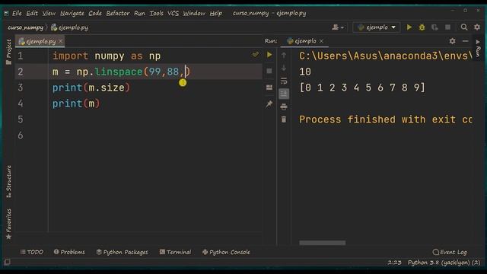Open the Project tool window

[8, 52]
